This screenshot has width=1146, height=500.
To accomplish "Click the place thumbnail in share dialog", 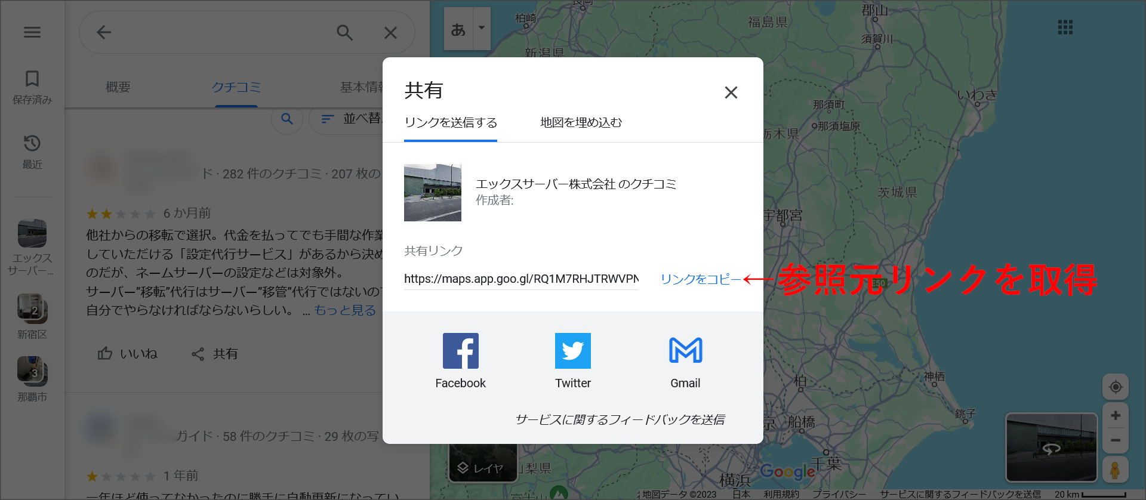I will (433, 193).
